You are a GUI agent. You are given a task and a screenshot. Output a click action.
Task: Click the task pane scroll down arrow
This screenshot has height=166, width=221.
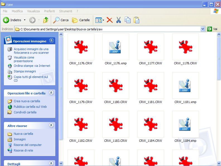(61, 163)
